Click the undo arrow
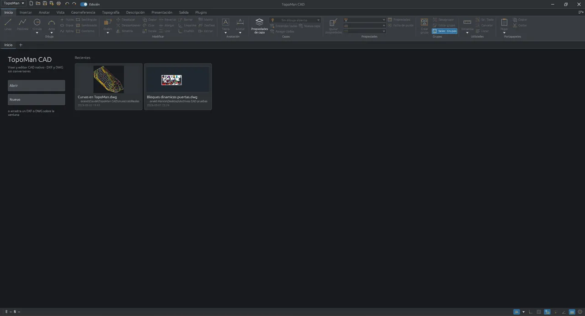The height and width of the screenshot is (316, 585). (67, 4)
